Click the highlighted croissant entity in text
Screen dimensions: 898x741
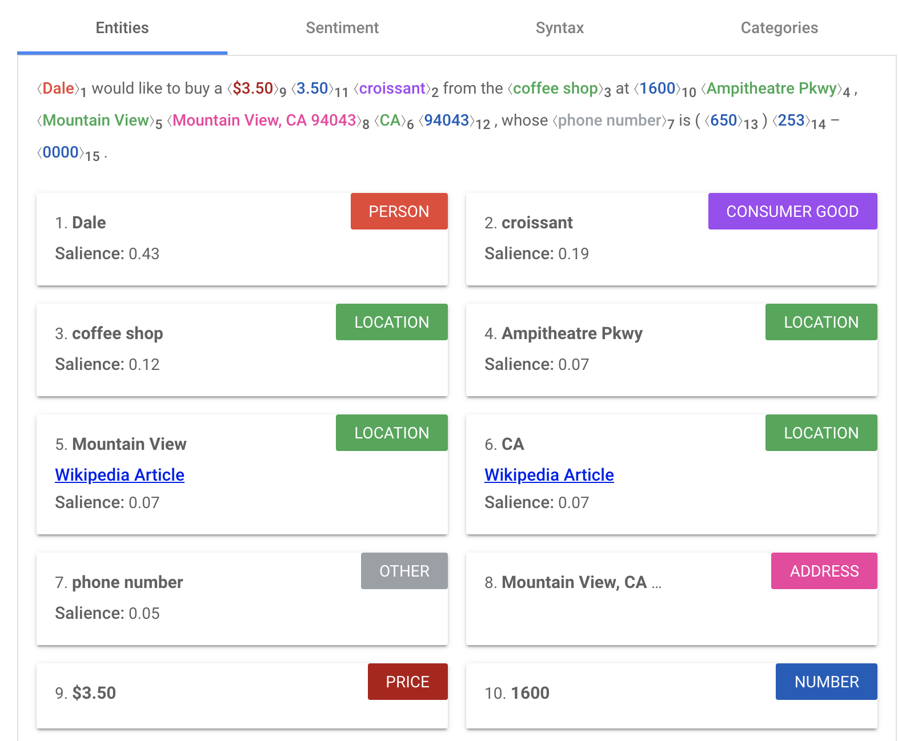[x=392, y=88]
